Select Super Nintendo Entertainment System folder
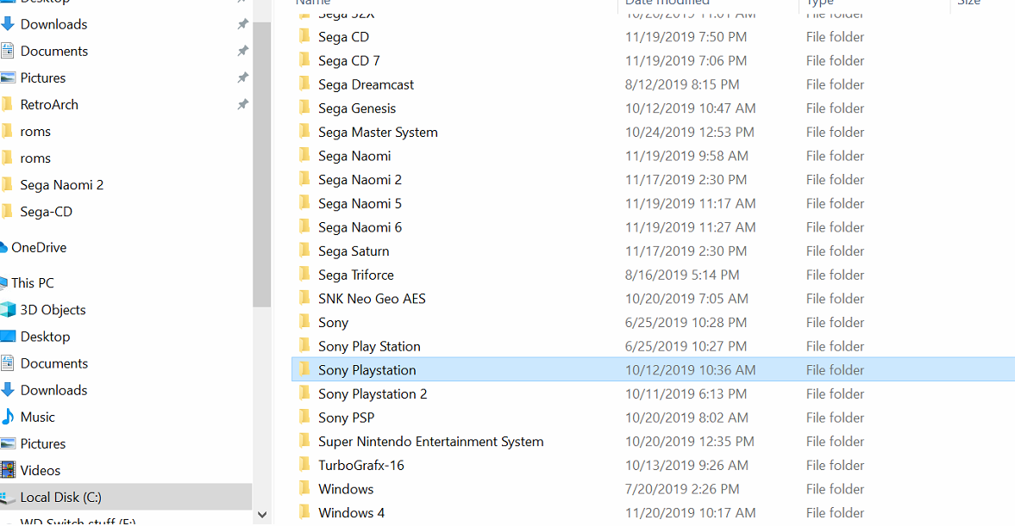The image size is (1015, 526). (x=430, y=442)
